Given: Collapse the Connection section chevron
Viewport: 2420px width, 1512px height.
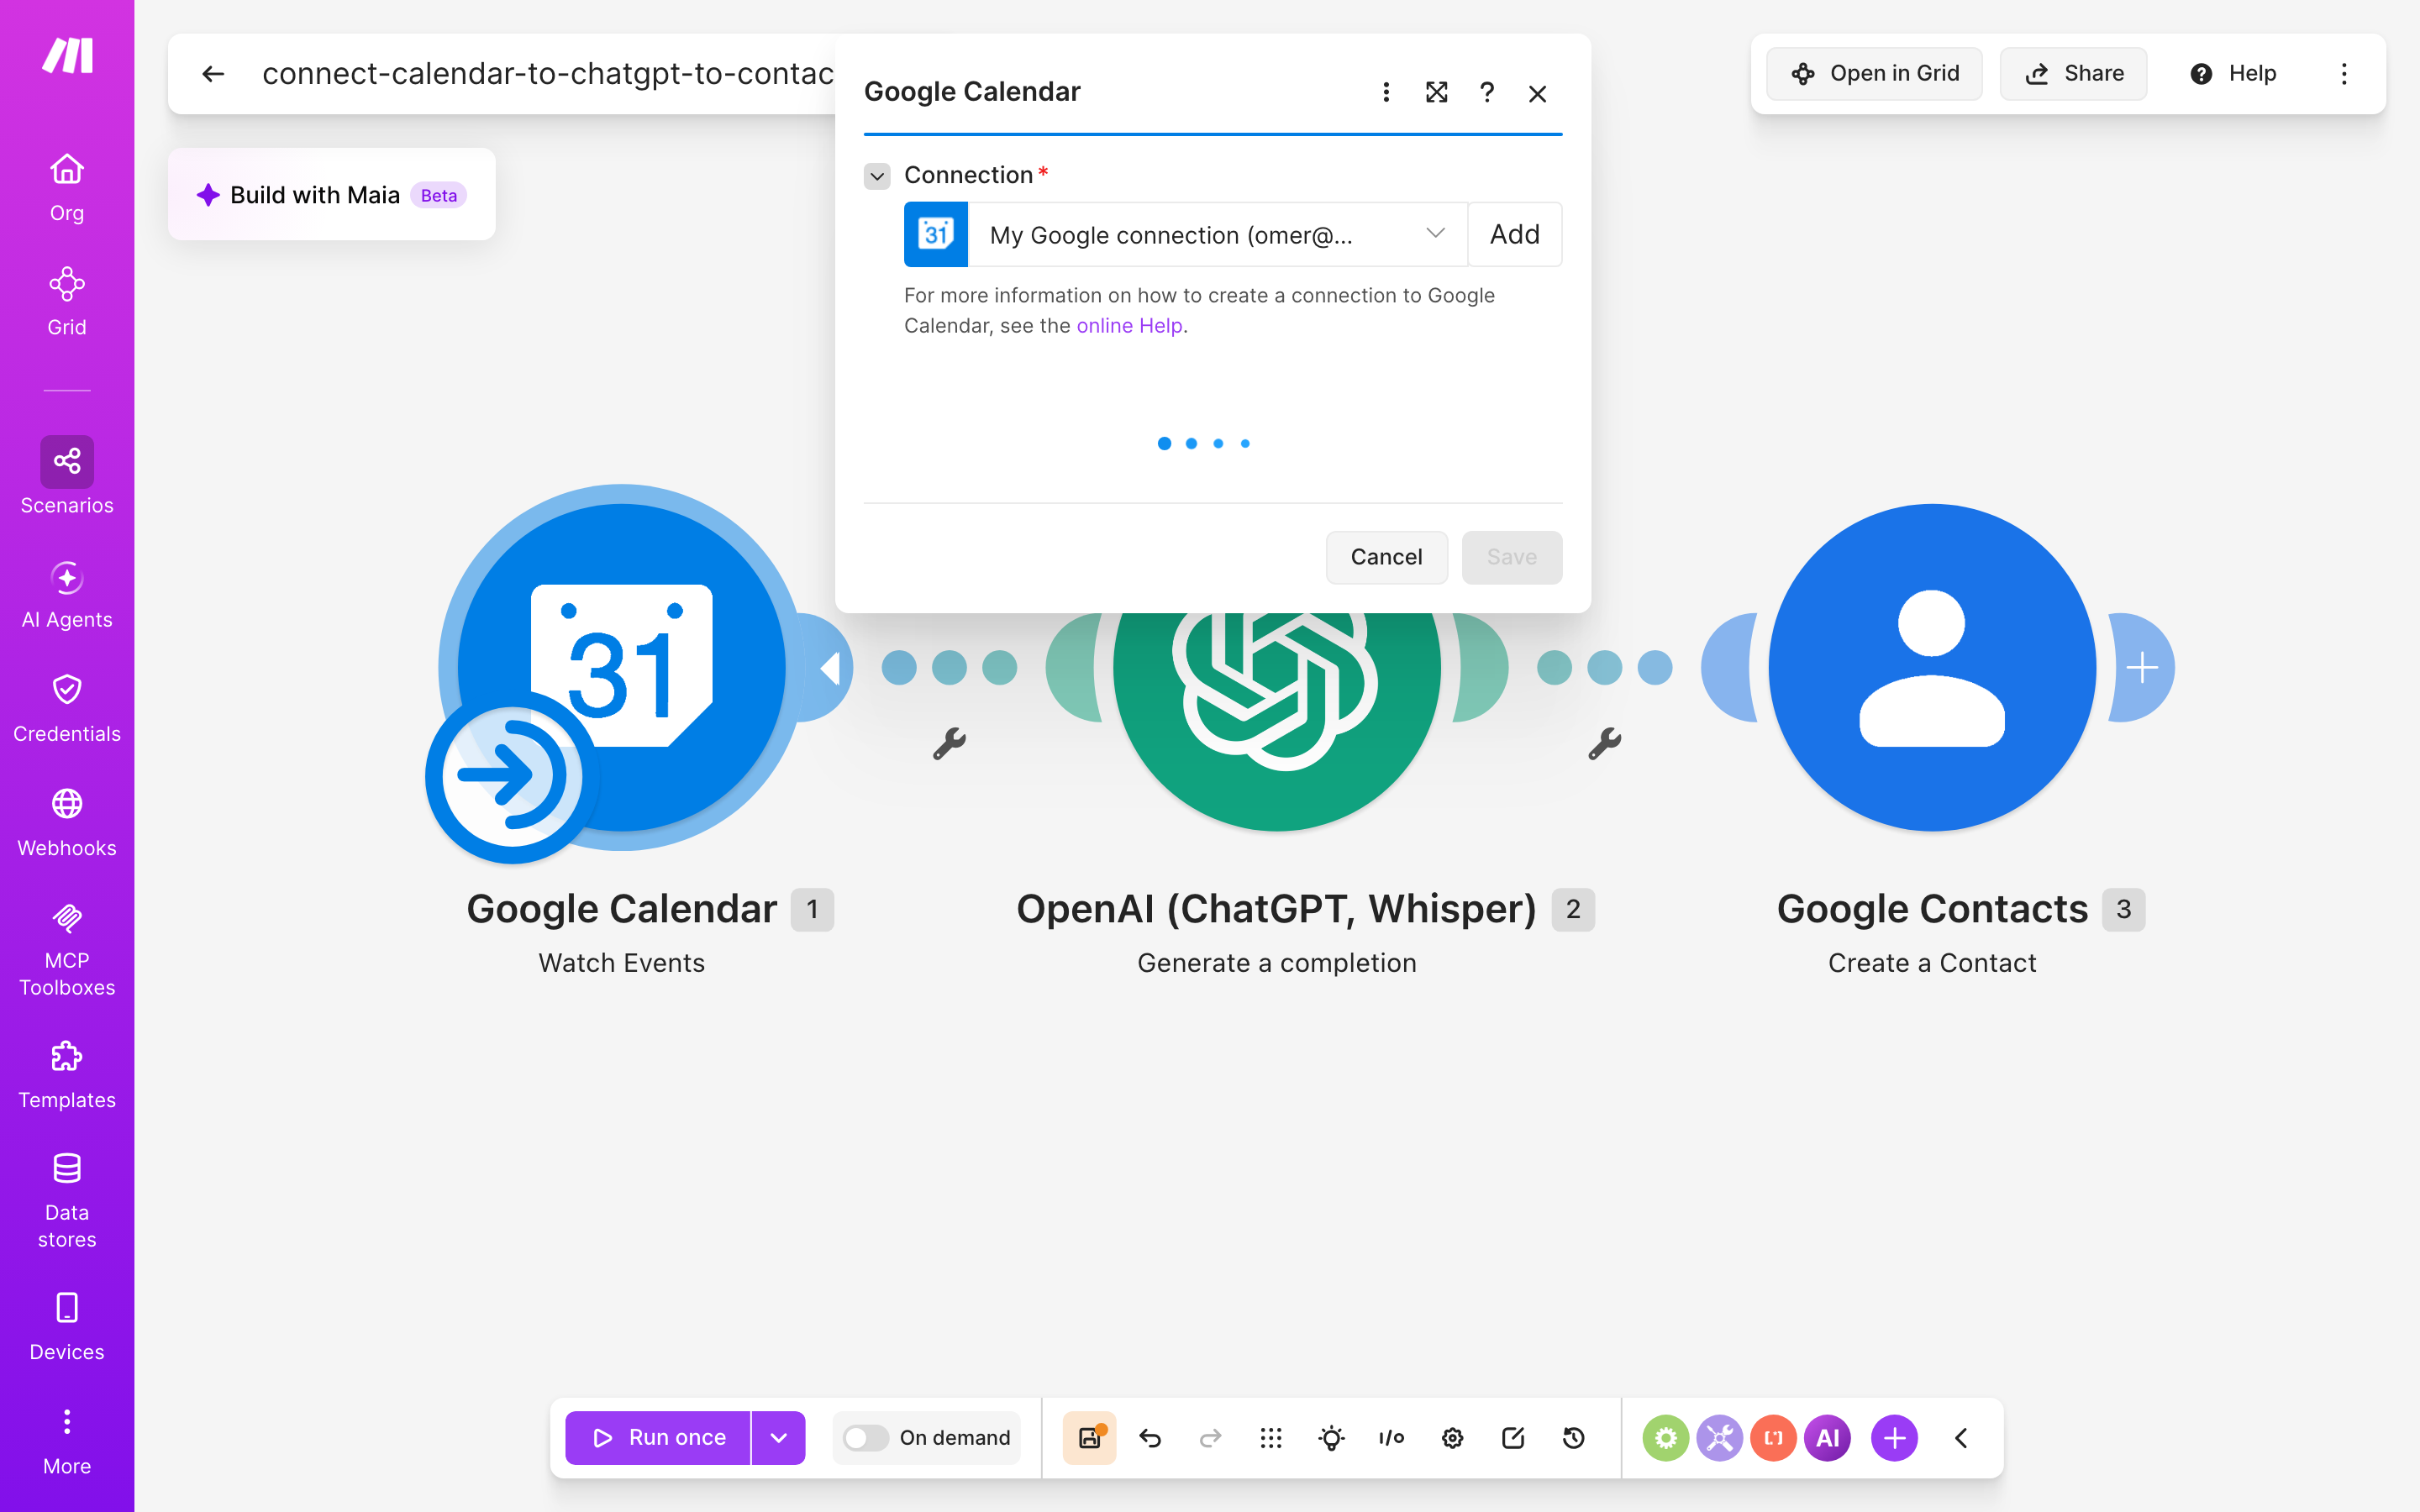Looking at the screenshot, I should (x=877, y=176).
